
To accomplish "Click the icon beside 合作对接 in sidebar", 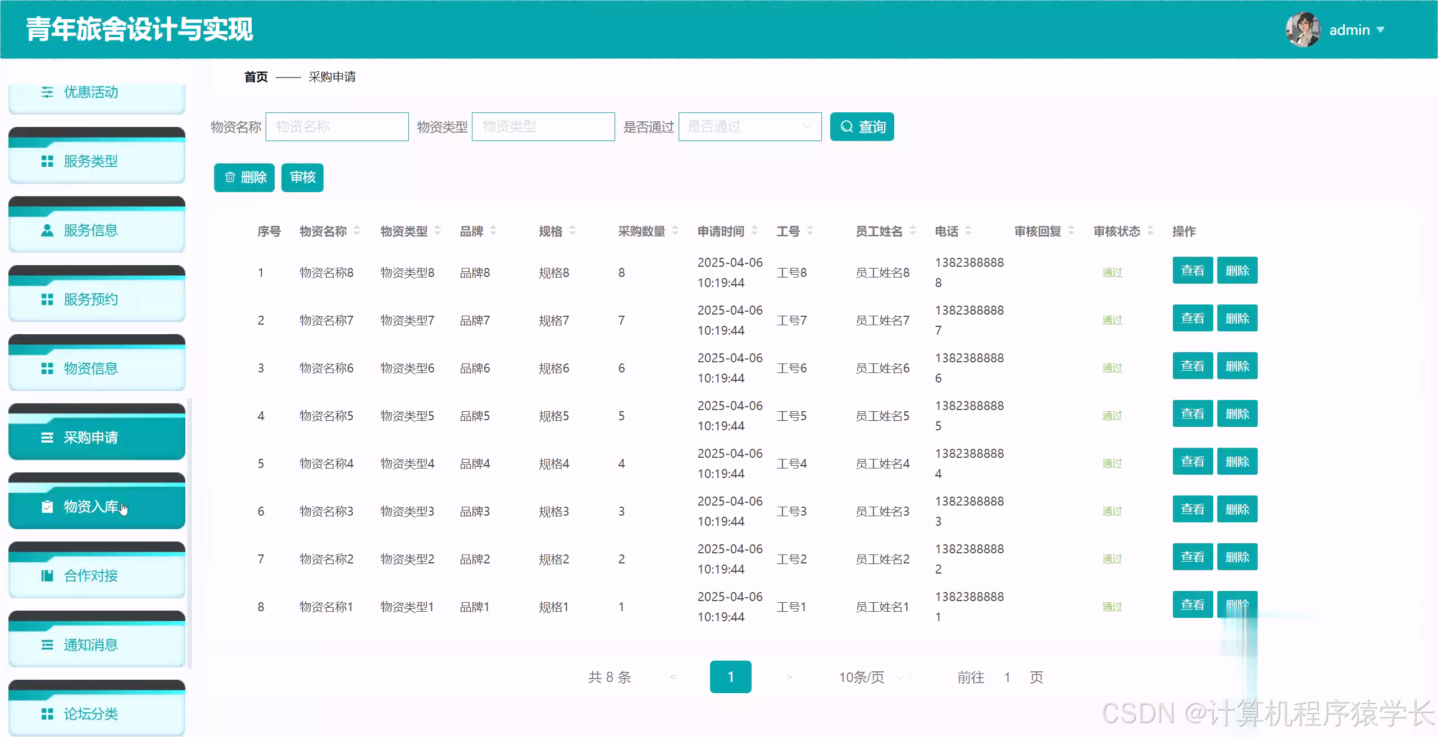I will point(47,576).
